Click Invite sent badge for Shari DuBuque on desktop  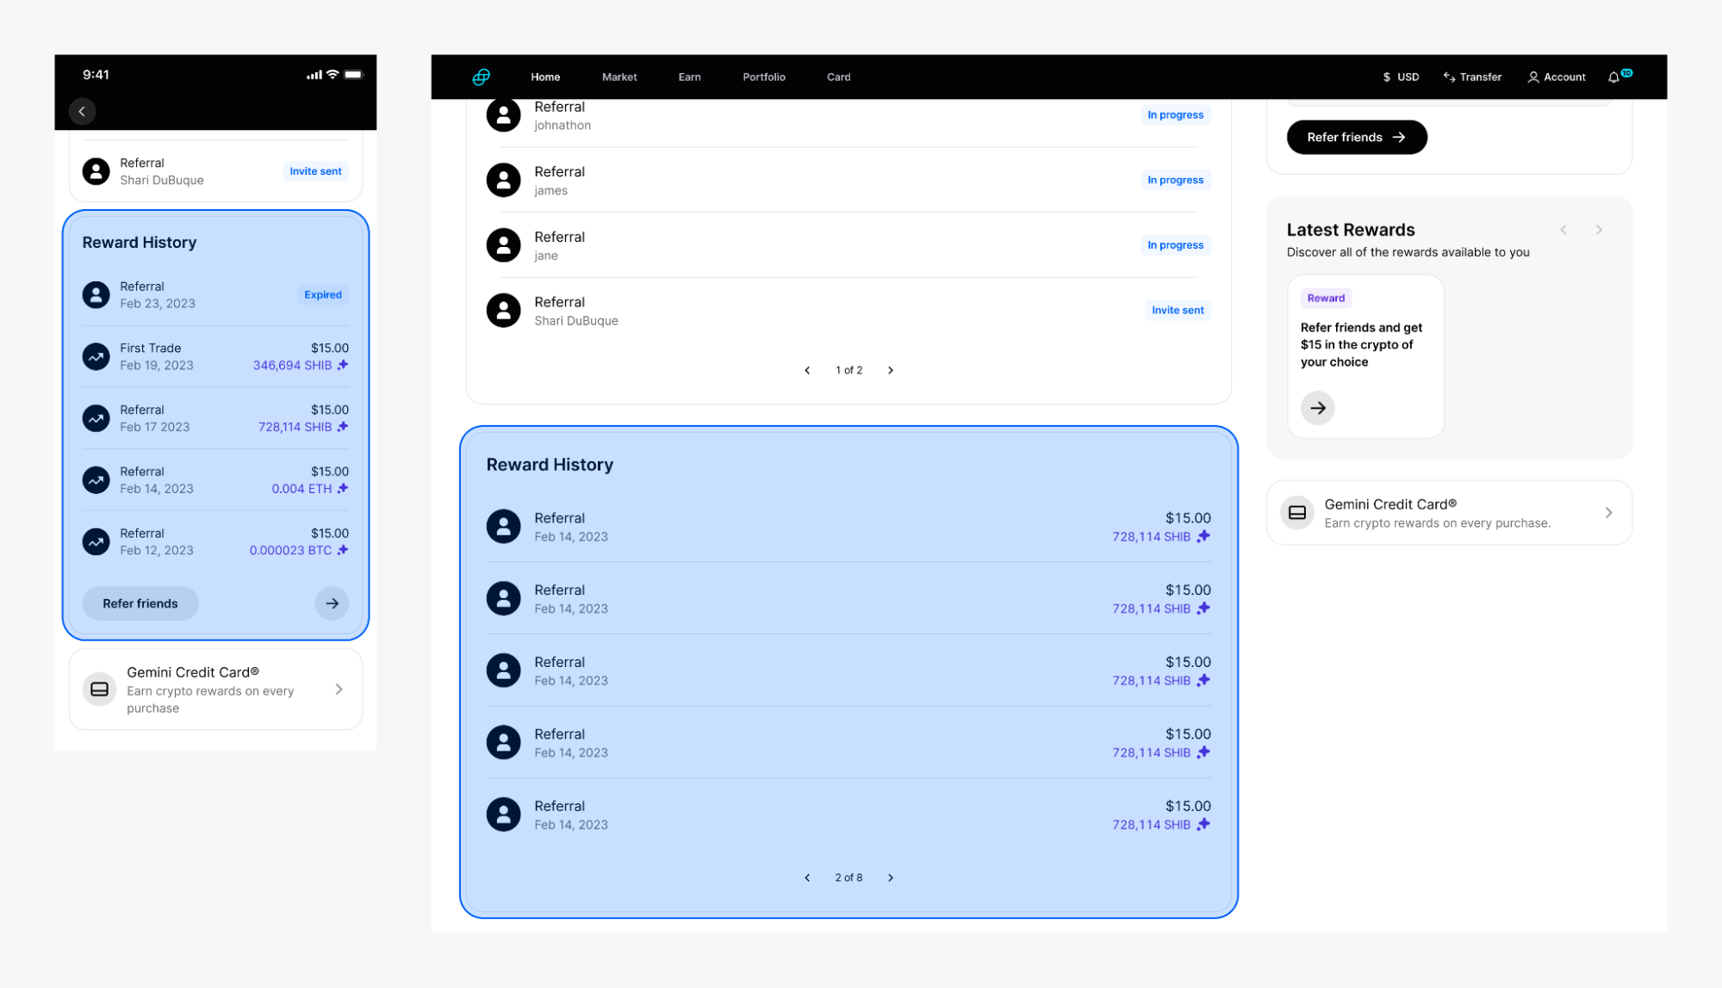pos(1178,311)
